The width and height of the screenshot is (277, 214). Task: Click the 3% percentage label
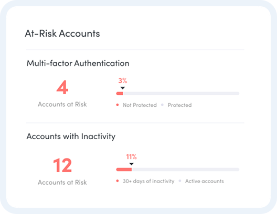[x=123, y=81]
